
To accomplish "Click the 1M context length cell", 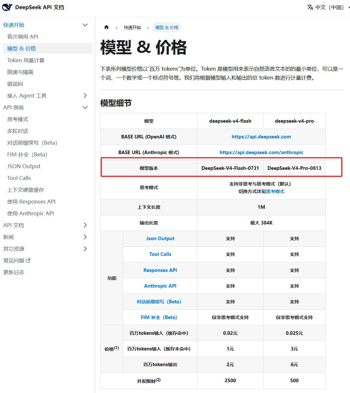I will [x=261, y=207].
